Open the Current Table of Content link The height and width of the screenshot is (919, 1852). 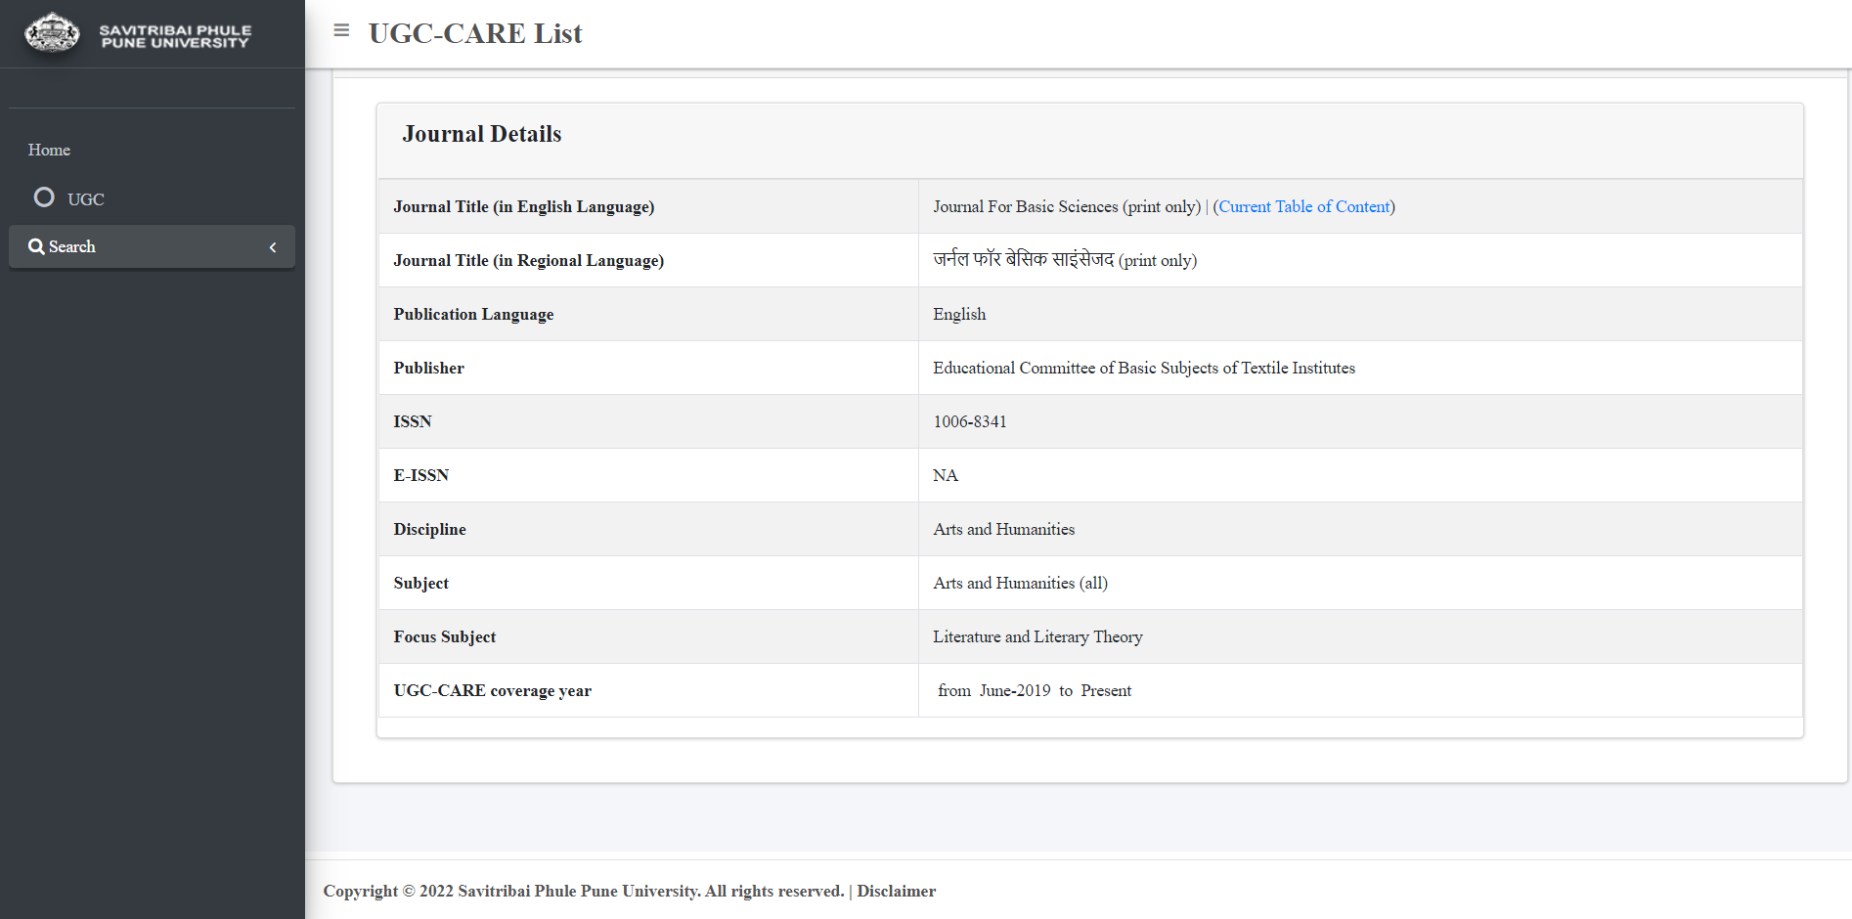(1303, 206)
